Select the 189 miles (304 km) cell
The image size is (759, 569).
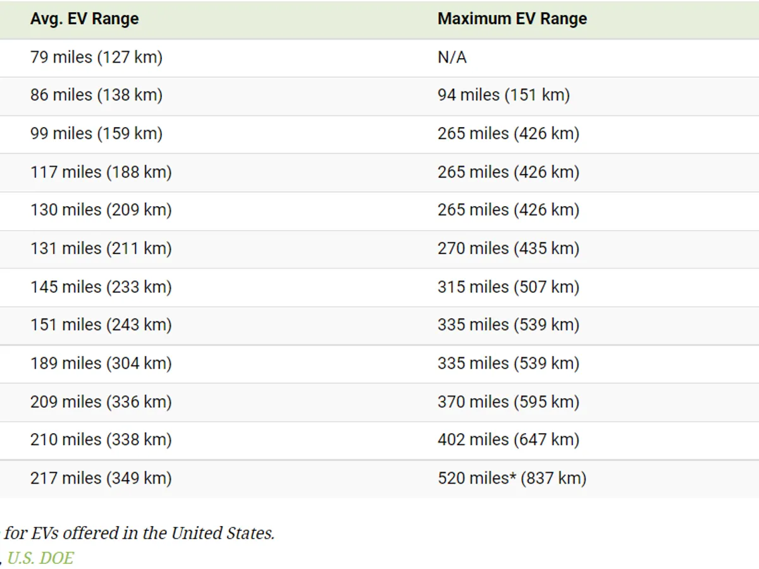click(x=101, y=364)
